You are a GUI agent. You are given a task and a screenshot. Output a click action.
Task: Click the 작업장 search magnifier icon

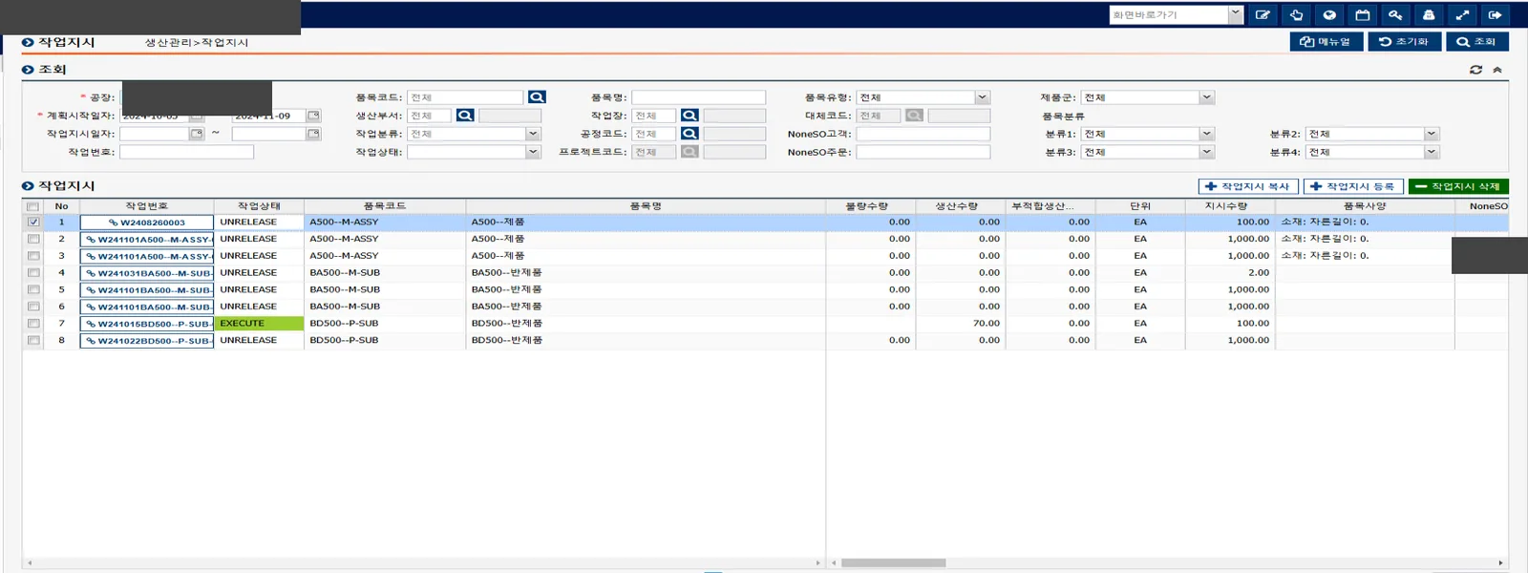[690, 116]
